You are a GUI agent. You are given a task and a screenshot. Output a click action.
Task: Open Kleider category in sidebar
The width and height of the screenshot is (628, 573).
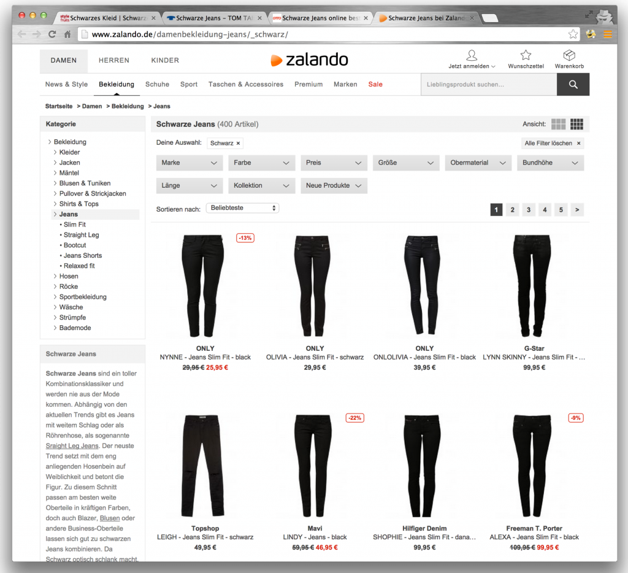pos(70,152)
